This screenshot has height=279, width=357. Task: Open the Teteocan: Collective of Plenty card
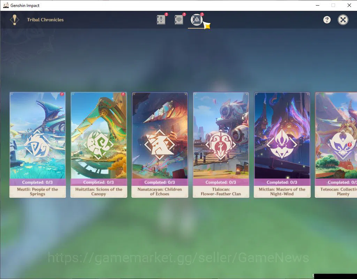point(336,145)
